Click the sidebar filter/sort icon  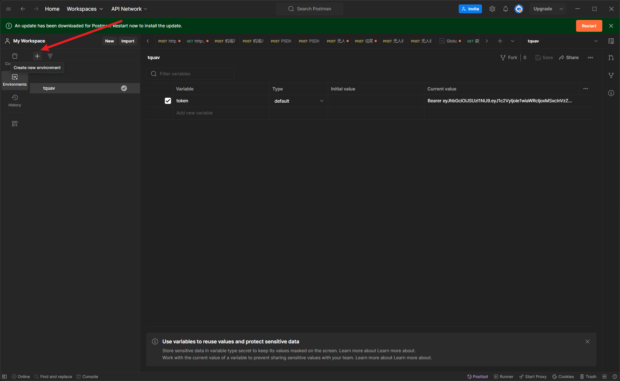(x=50, y=56)
